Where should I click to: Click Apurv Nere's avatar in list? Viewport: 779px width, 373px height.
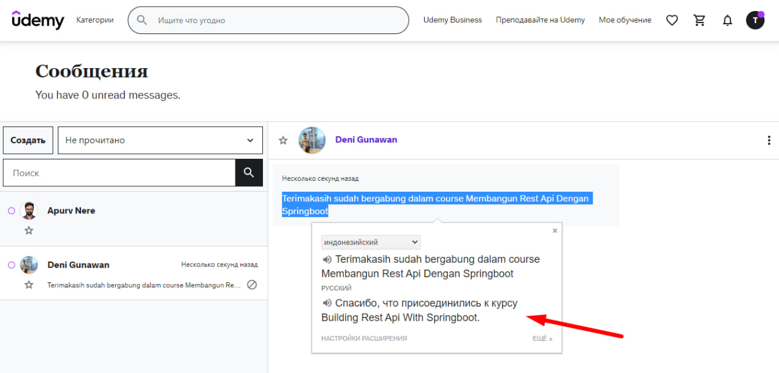pos(29,211)
